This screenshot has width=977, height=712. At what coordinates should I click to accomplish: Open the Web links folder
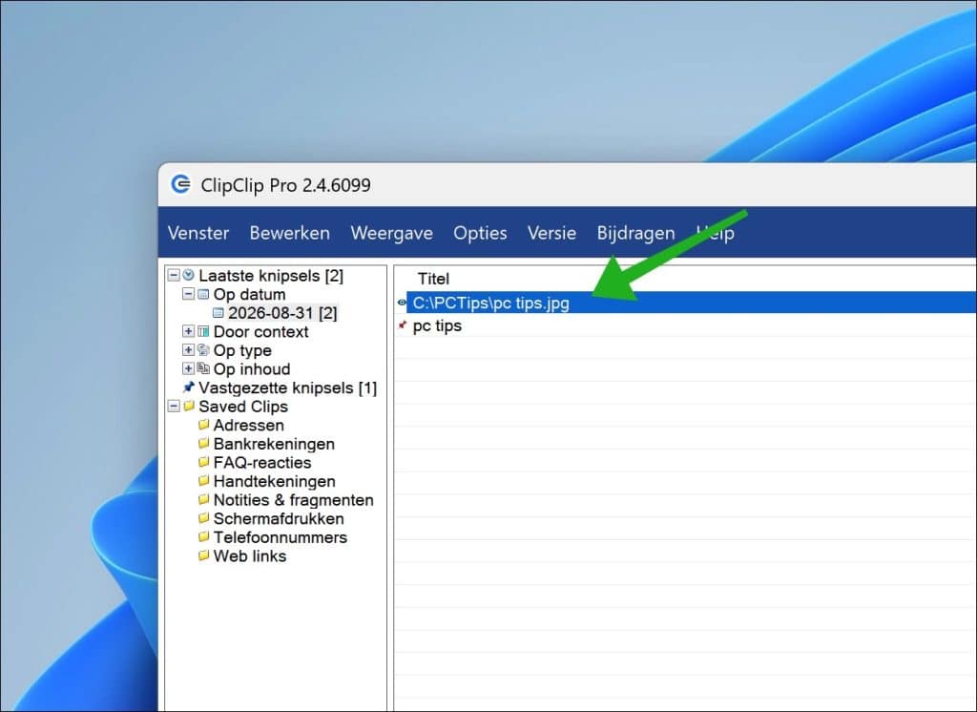pyautogui.click(x=250, y=556)
